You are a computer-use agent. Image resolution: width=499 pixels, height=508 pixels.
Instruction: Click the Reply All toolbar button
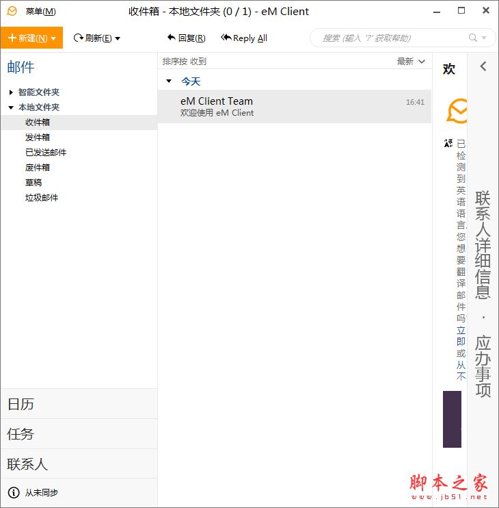click(x=244, y=38)
